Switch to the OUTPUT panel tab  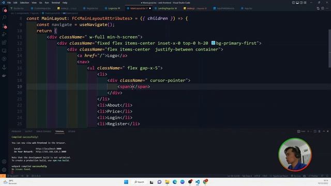point(28,131)
